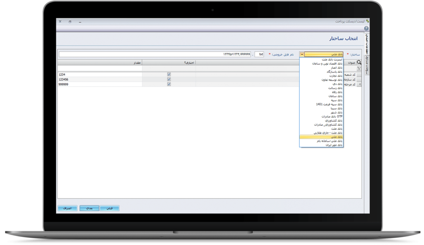Uncheck the اجباری checkbox for value 123456
This screenshot has width=424, height=245.
169,79
